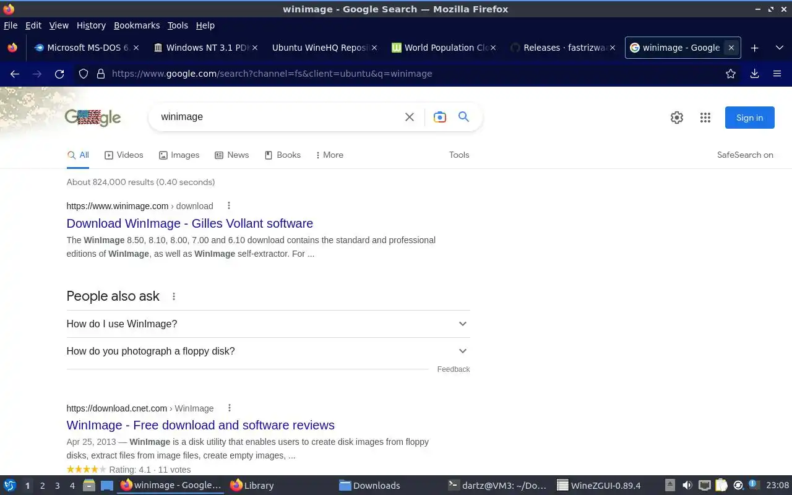The image size is (792, 495).
Task: Open Google quick settings gear
Action: pyautogui.click(x=677, y=118)
